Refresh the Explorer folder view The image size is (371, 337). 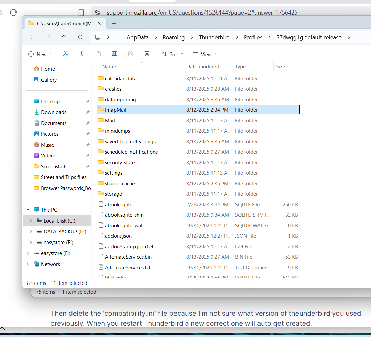point(80,37)
